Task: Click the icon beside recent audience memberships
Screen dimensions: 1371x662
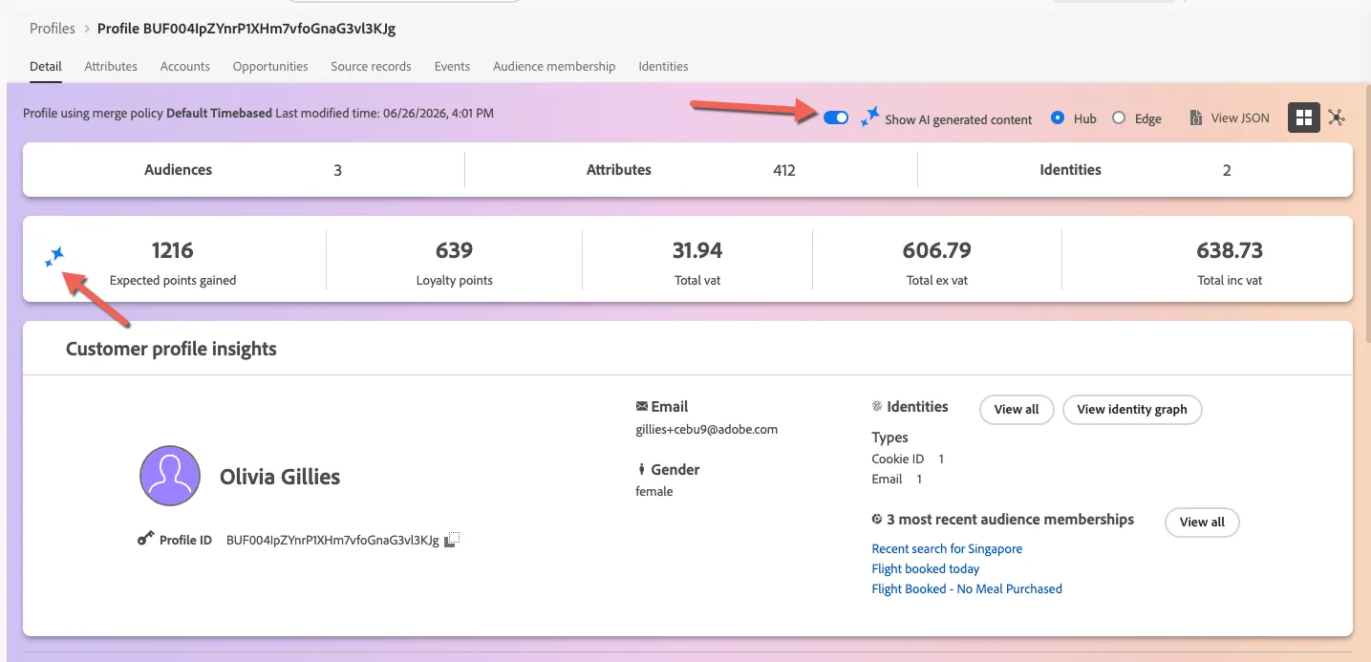Action: [877, 520]
